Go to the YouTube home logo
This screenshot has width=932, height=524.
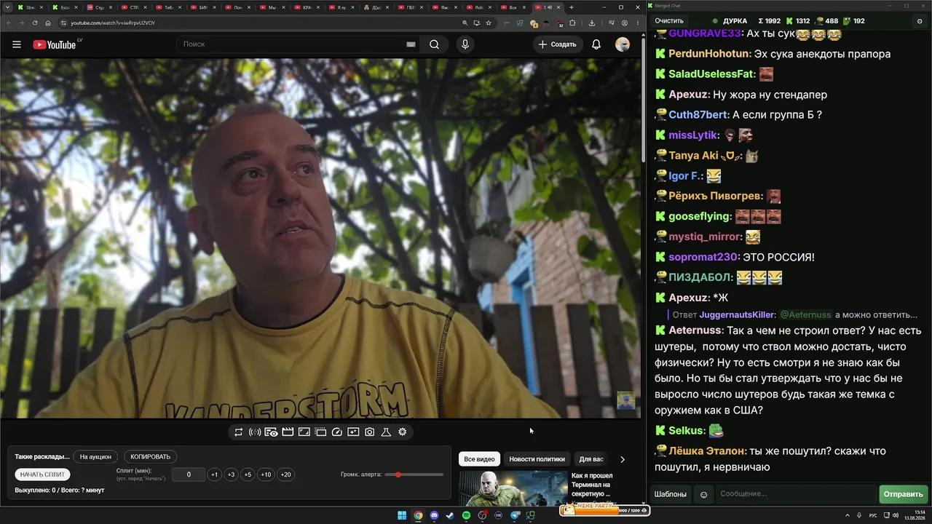point(55,44)
